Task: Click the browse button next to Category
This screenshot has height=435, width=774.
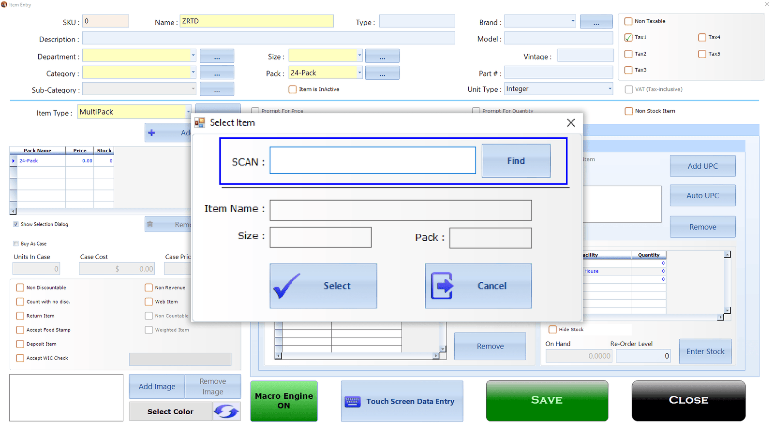Action: tap(217, 72)
